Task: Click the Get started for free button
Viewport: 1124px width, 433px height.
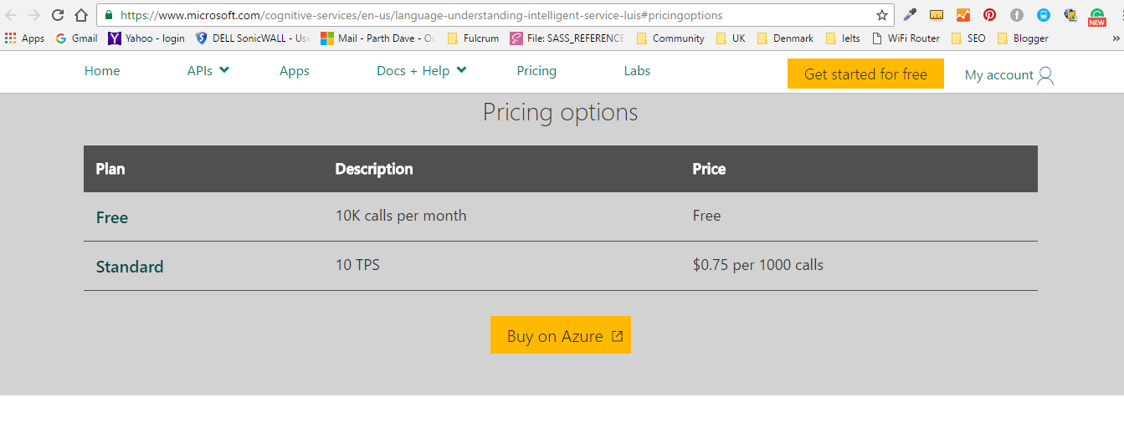Action: (865, 74)
